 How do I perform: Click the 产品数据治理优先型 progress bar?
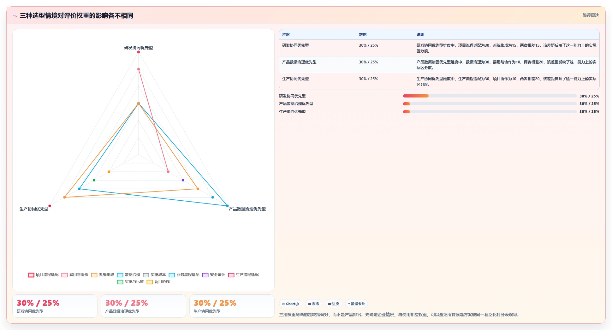(x=490, y=104)
